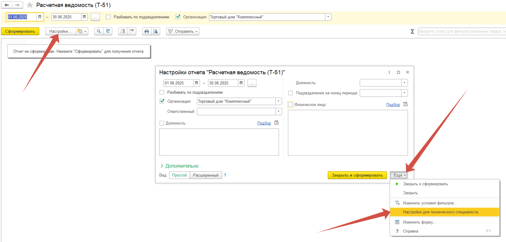Click the filter word input field
Viewport: 506px width, 242px height.
tap(461, 31)
